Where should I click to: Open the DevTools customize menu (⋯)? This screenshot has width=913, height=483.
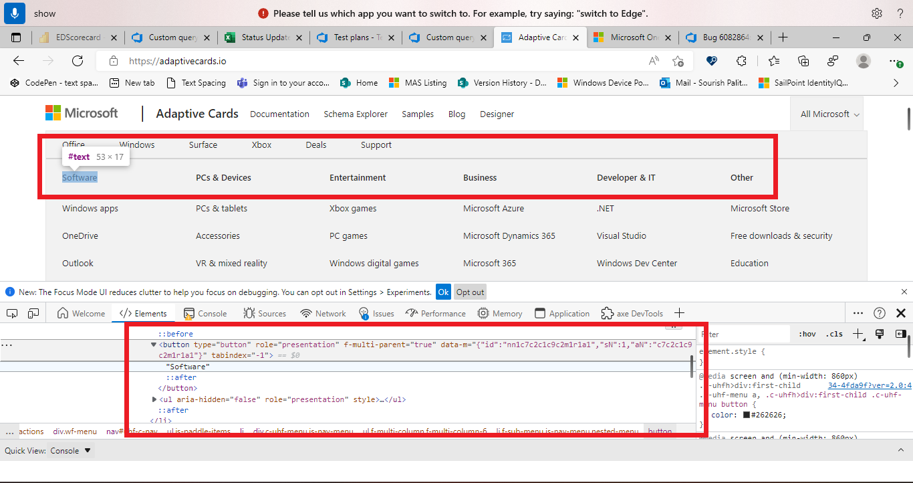pyautogui.click(x=858, y=312)
